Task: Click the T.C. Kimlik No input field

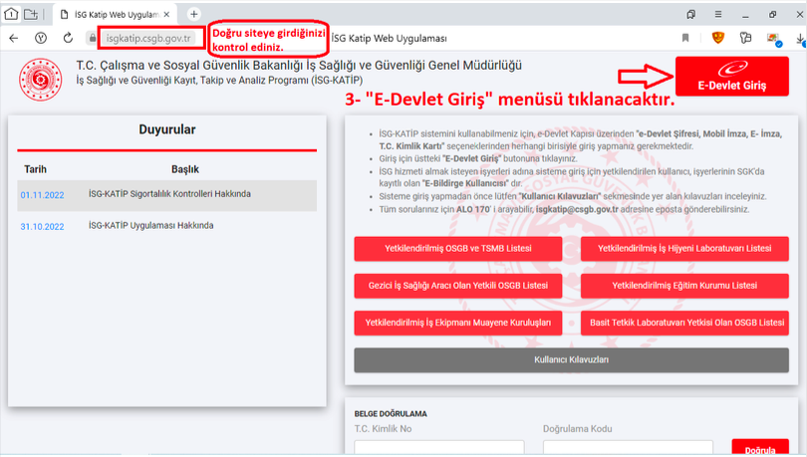Action: coord(436,449)
